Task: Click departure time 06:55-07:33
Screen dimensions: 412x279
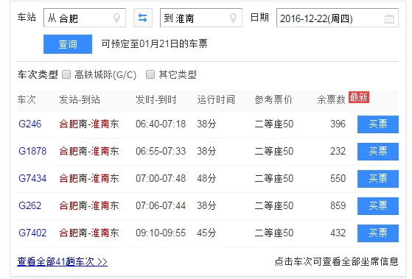Action: (x=161, y=151)
